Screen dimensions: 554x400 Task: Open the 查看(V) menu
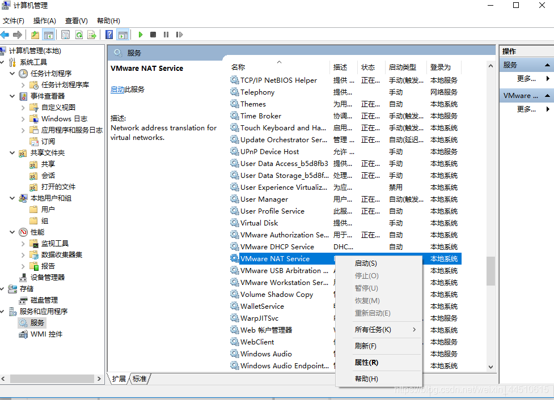[77, 21]
